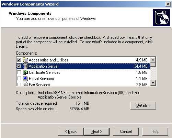Uncheck the Accessories and Utilities checkbox
The height and width of the screenshot is (138, 172).
[19, 60]
